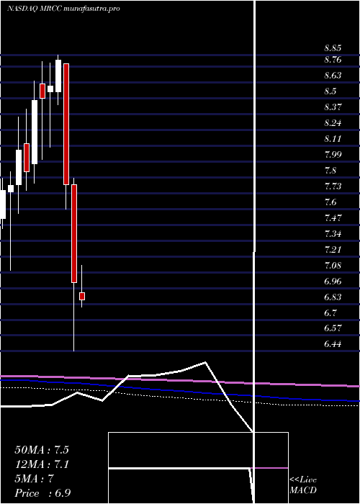The image size is (360, 504).
Task: Click the 6.44 price axis label
Action: click(333, 345)
